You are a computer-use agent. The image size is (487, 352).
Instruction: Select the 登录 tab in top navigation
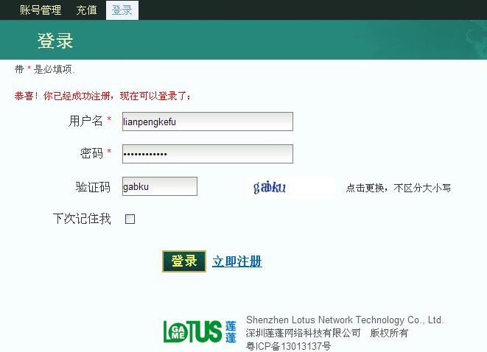click(122, 10)
